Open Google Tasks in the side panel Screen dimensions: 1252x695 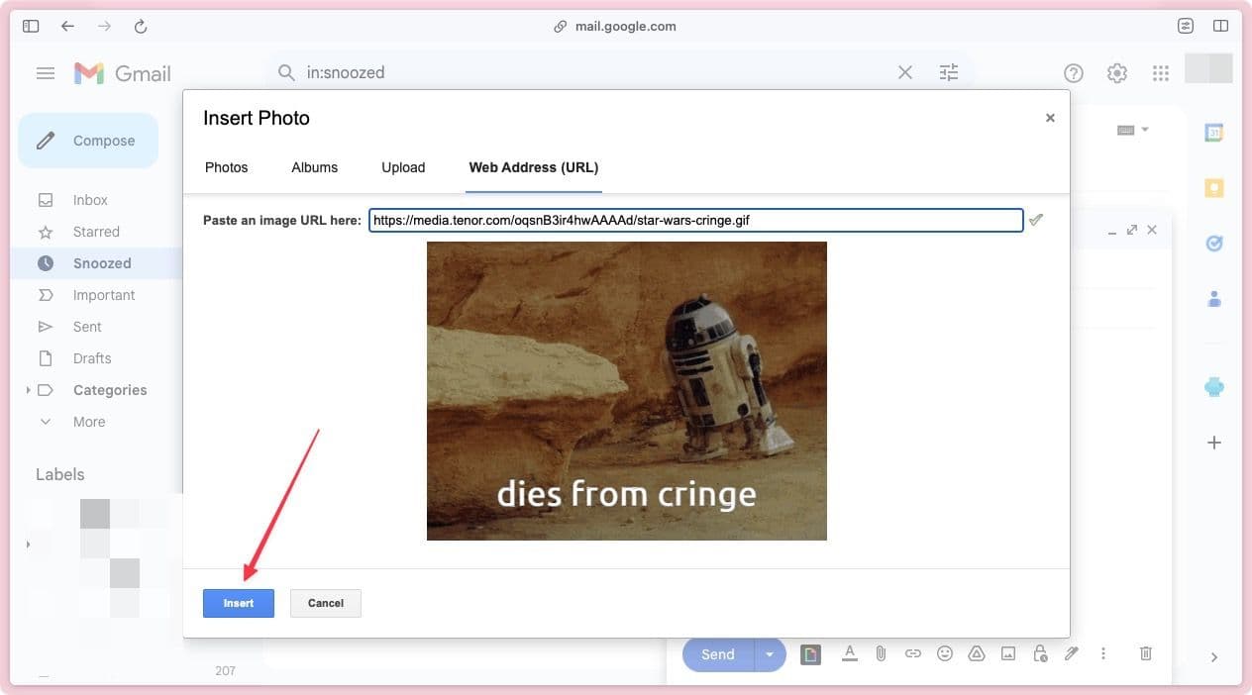pos(1214,243)
